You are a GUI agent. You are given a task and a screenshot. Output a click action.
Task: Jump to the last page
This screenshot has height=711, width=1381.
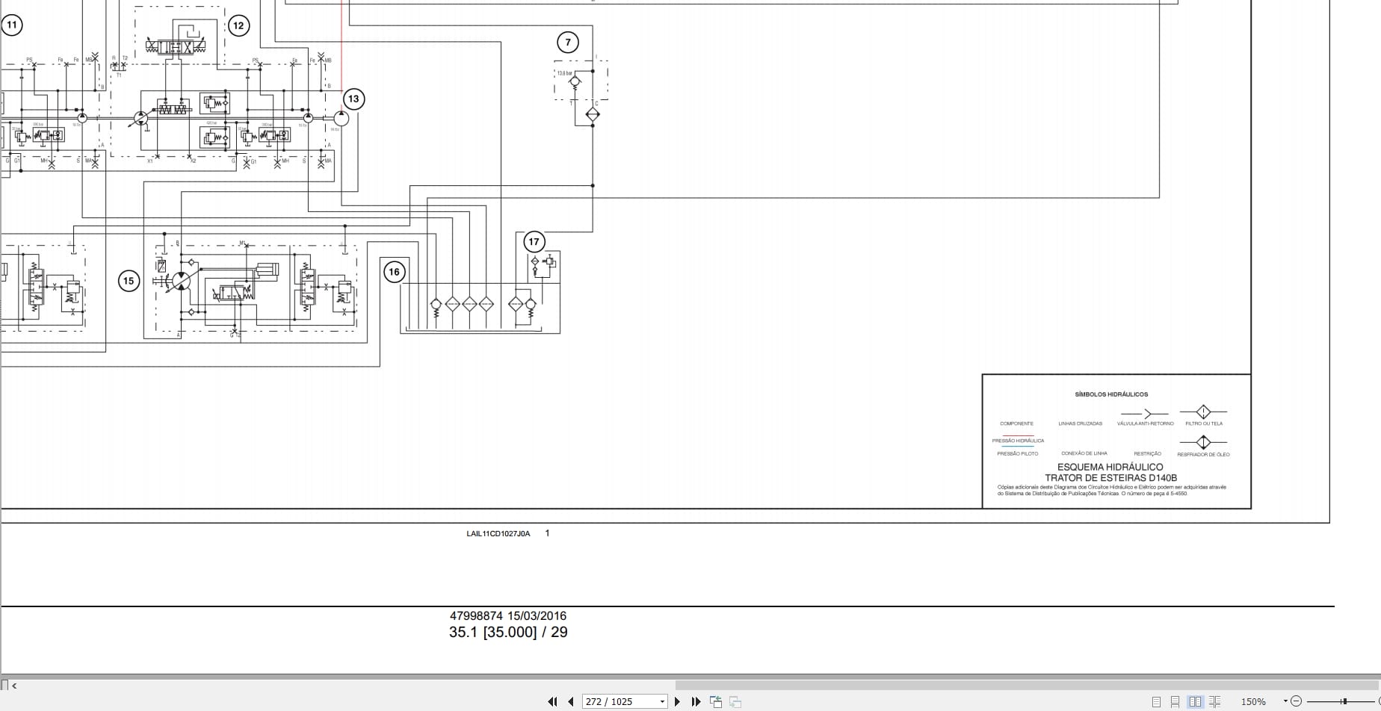[x=696, y=701]
